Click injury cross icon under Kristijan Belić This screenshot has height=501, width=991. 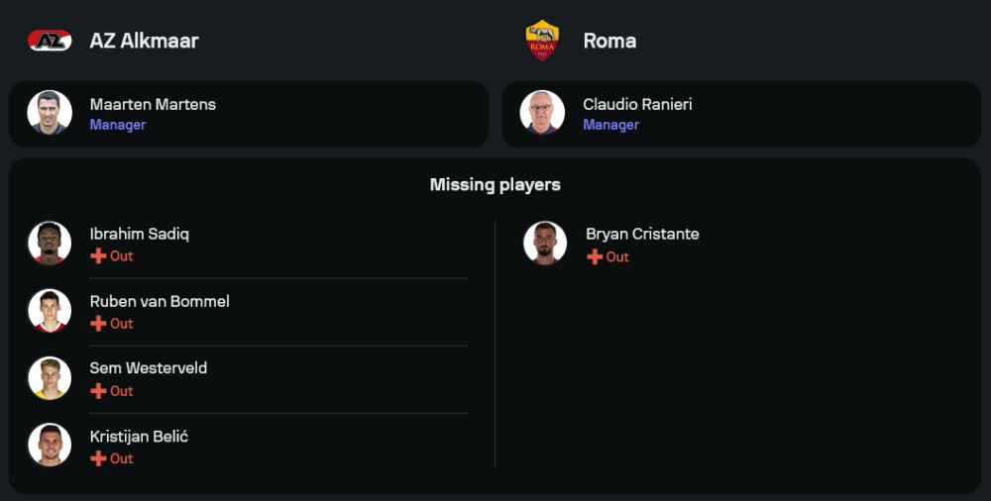[98, 458]
